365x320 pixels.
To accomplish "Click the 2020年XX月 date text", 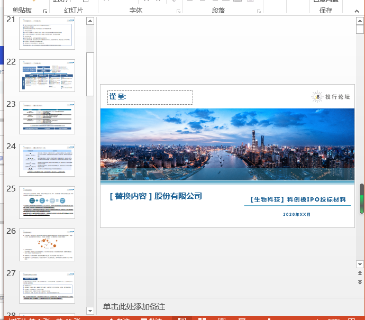I will (x=297, y=214).
